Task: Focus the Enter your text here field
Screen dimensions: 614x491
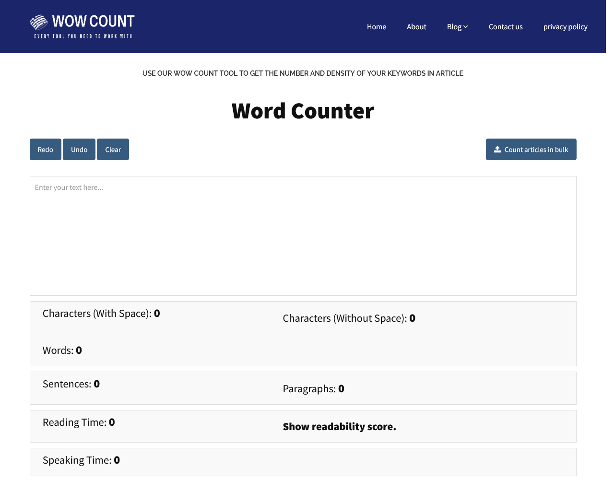Action: (303, 236)
